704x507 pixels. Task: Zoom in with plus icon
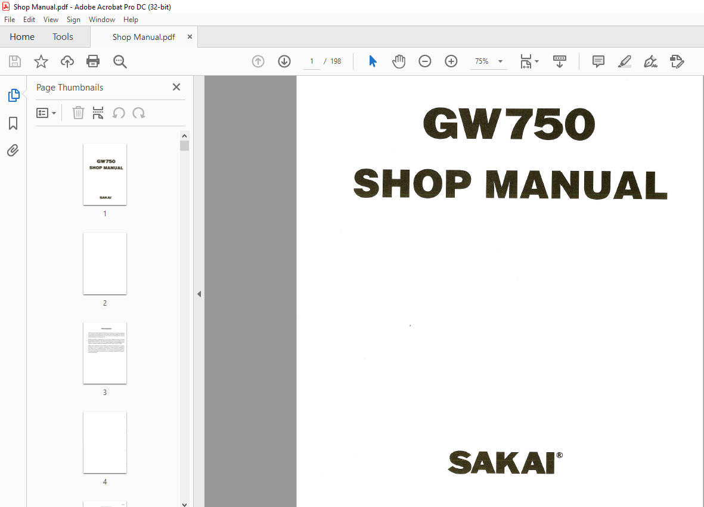tap(451, 61)
